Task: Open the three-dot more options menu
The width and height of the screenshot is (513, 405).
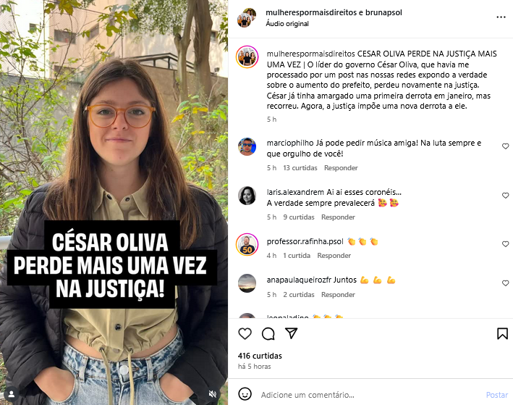Action: (501, 17)
